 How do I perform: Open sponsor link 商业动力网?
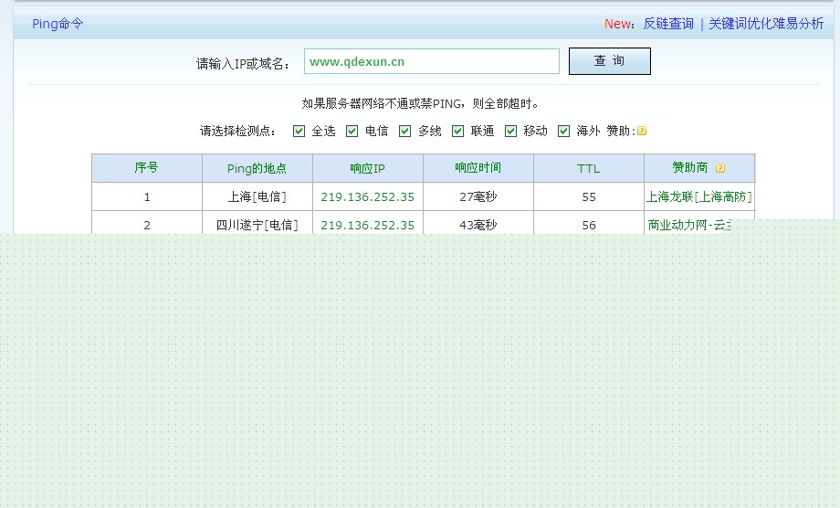tap(689, 225)
